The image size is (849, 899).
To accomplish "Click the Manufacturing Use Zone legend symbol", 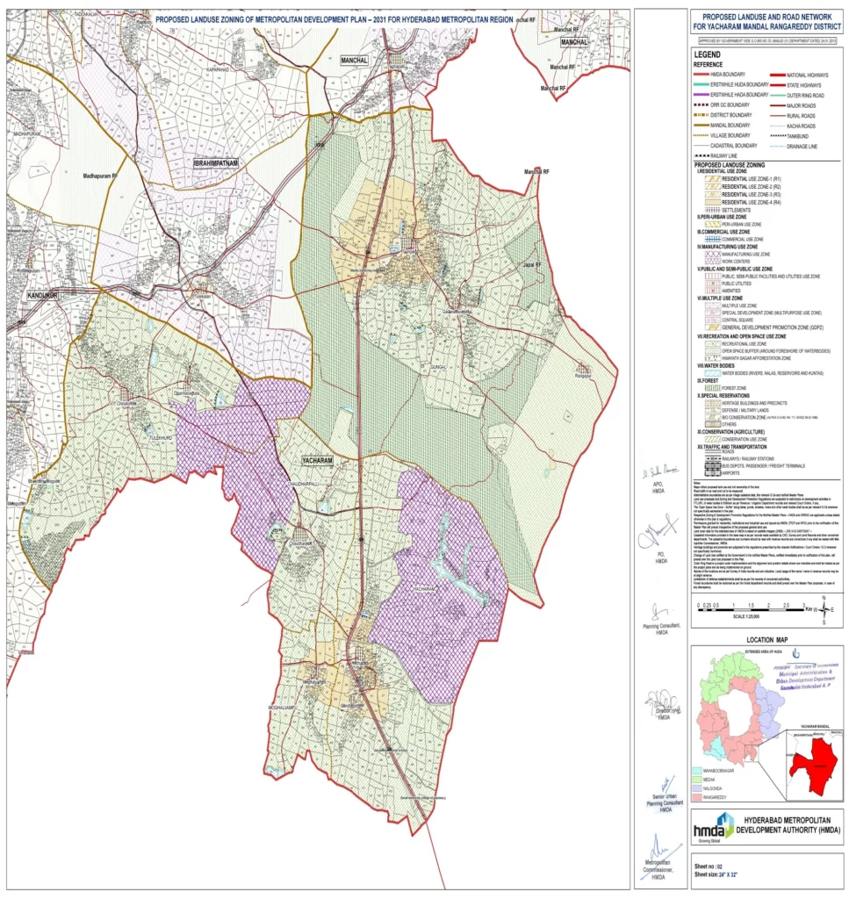I will click(708, 253).
